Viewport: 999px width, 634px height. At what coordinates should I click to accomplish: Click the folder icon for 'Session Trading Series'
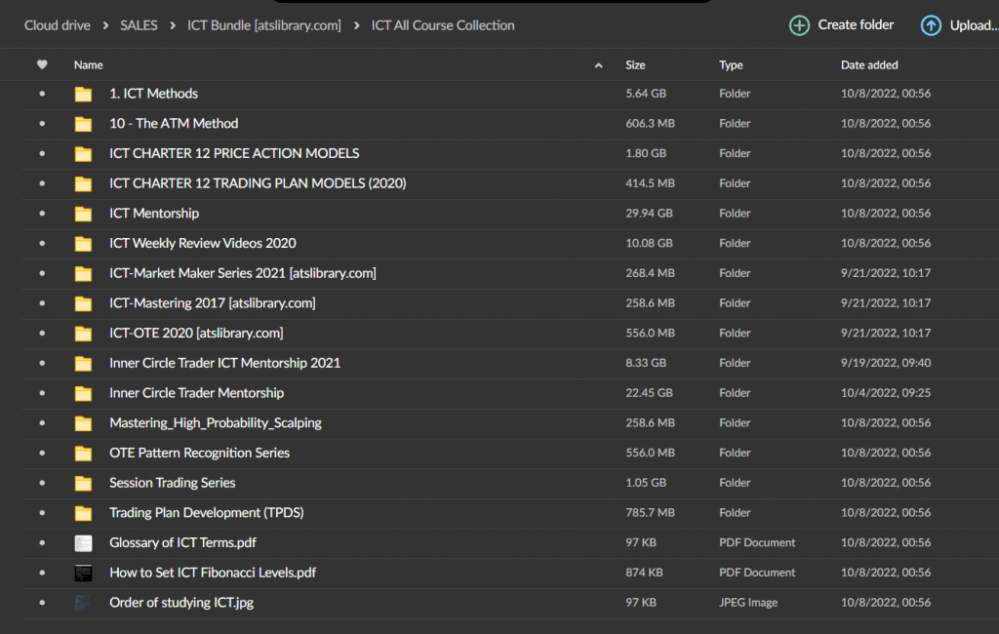pos(83,483)
